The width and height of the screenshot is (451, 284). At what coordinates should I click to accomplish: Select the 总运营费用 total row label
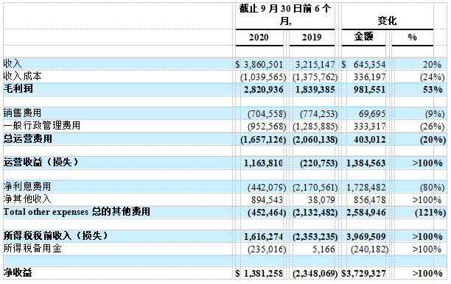click(x=27, y=139)
